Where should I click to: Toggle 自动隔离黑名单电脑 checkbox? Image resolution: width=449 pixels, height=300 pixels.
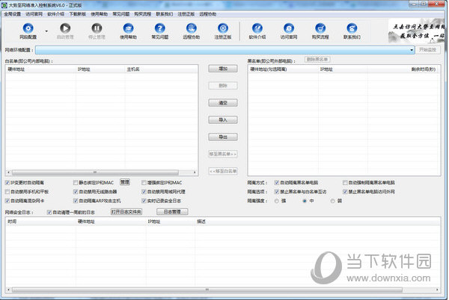(x=277, y=182)
